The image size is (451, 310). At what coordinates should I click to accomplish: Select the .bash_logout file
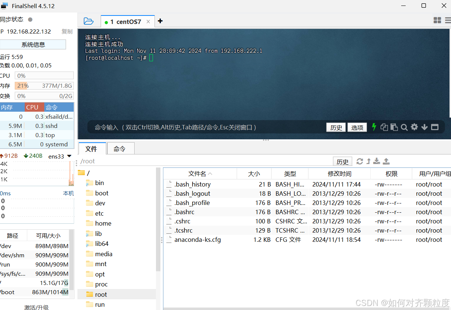point(307,194)
